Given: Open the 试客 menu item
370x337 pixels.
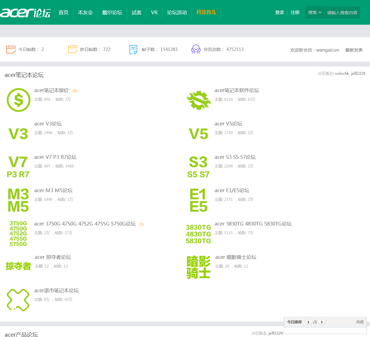Looking at the screenshot, I should tap(137, 12).
